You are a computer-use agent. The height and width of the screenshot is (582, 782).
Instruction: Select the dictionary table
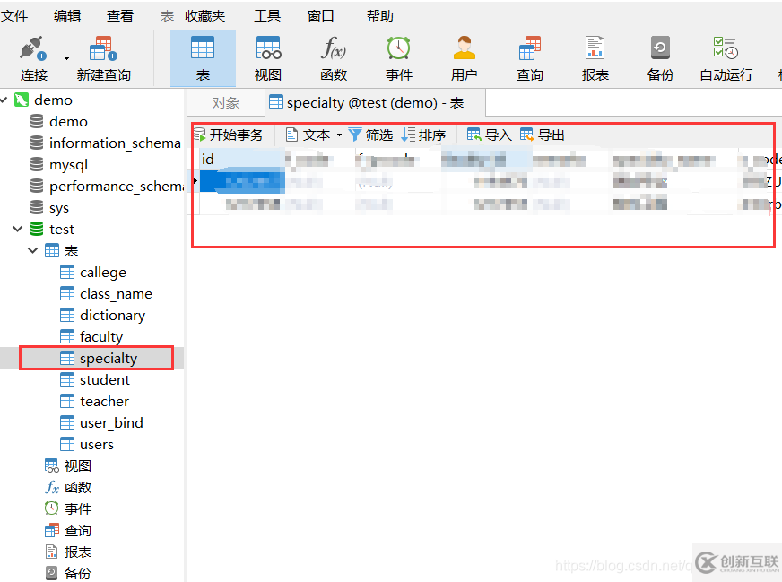pyautogui.click(x=112, y=315)
